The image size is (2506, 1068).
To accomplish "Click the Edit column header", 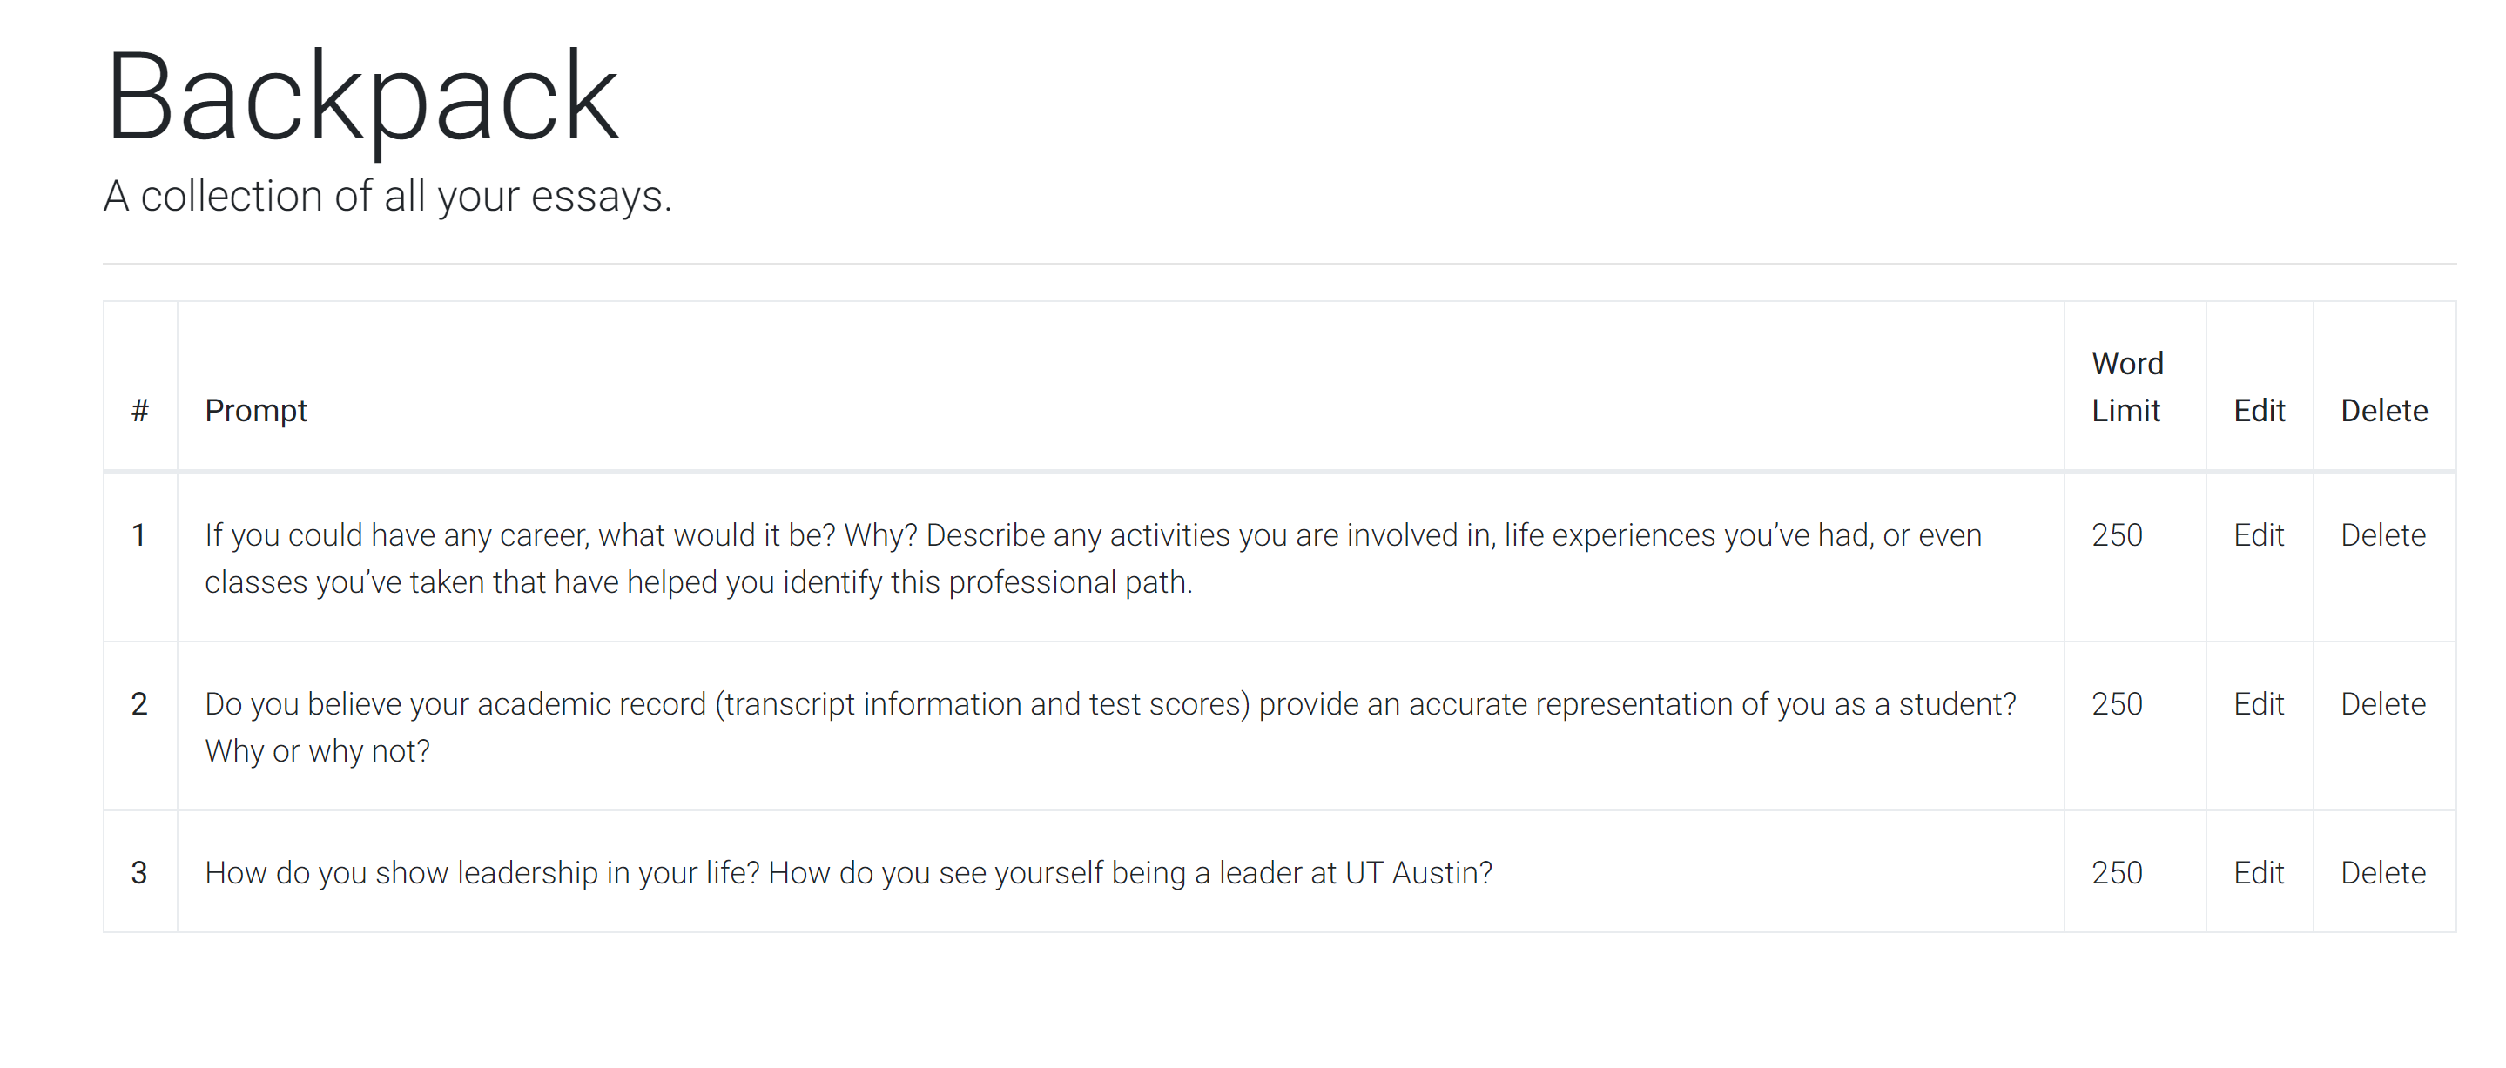I will point(2259,412).
